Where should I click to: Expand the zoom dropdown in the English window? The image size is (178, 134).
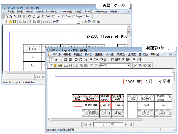79,22
